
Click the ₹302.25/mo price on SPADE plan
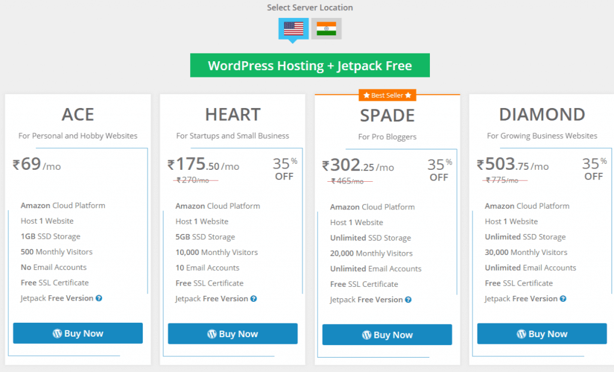(358, 166)
